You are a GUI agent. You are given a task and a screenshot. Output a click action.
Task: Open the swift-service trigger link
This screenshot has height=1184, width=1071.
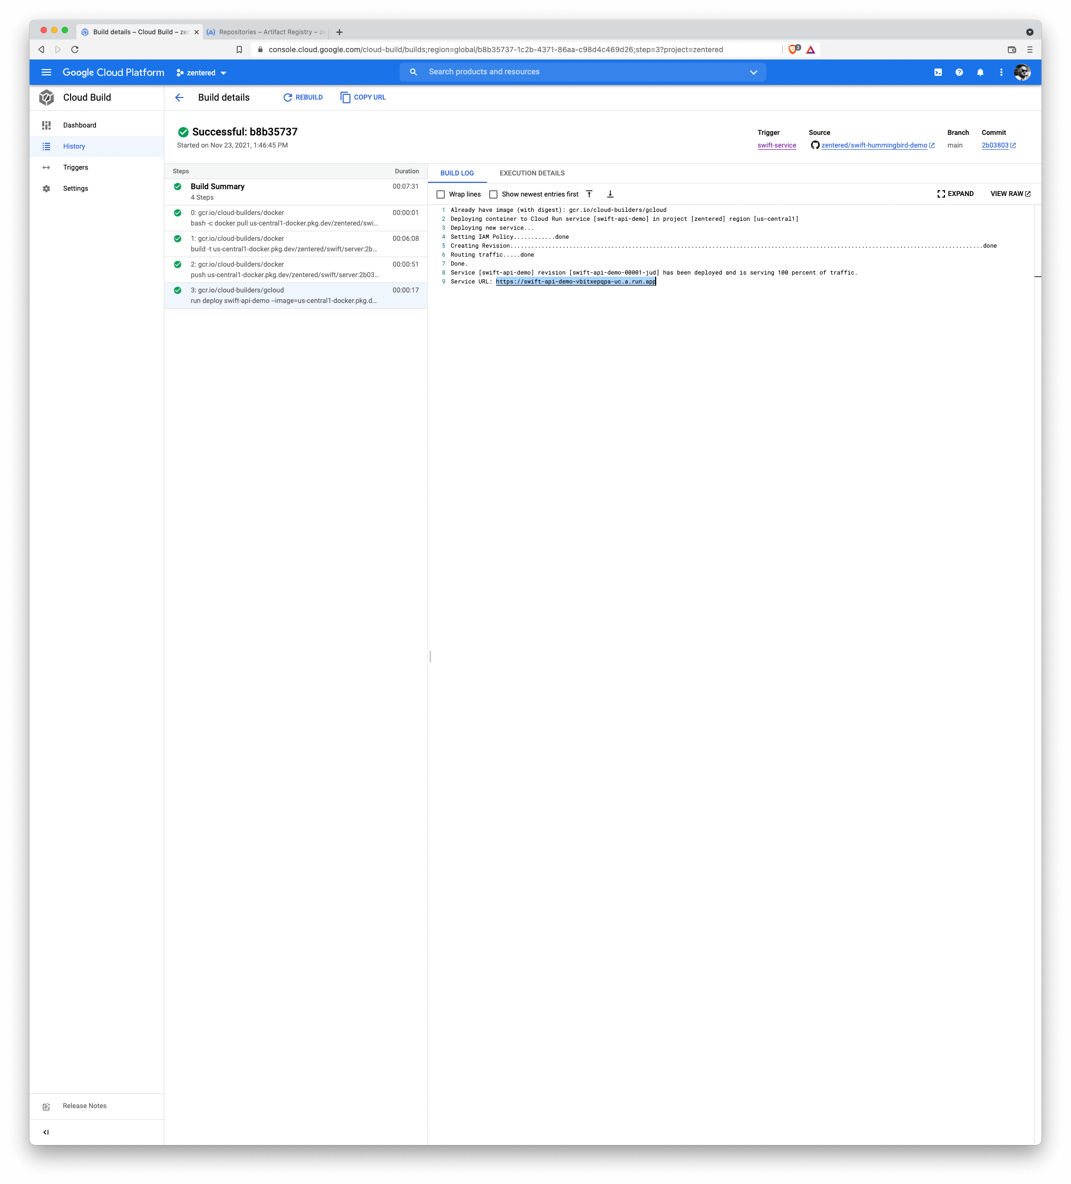[x=776, y=145]
